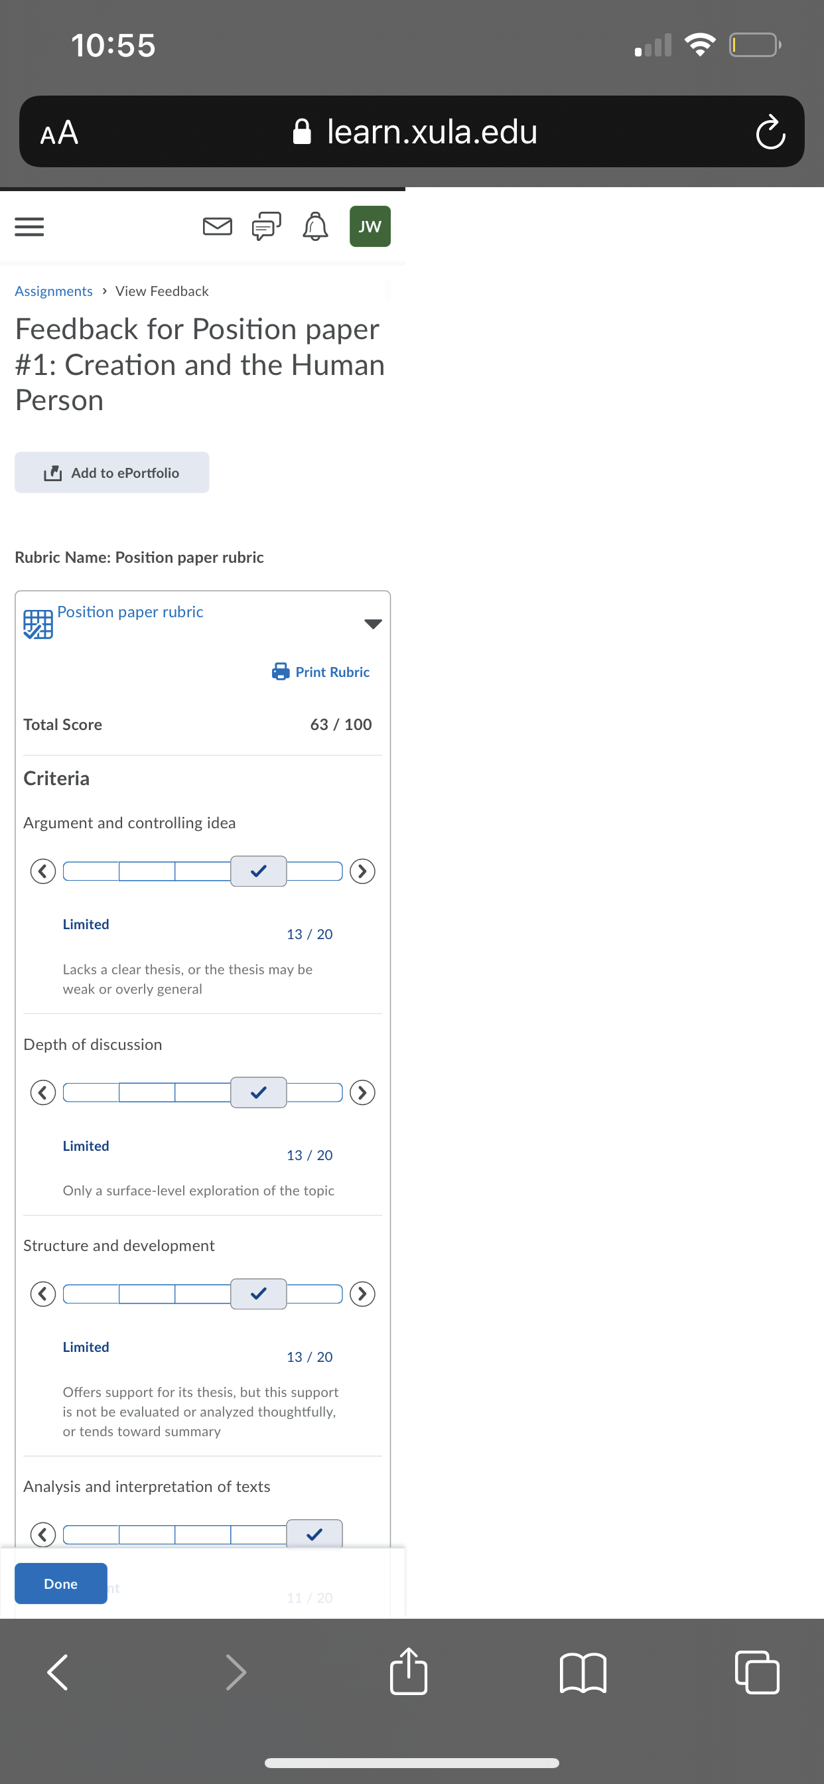
Task: Select checked Limited level for Argument criterion
Action: pos(258,871)
